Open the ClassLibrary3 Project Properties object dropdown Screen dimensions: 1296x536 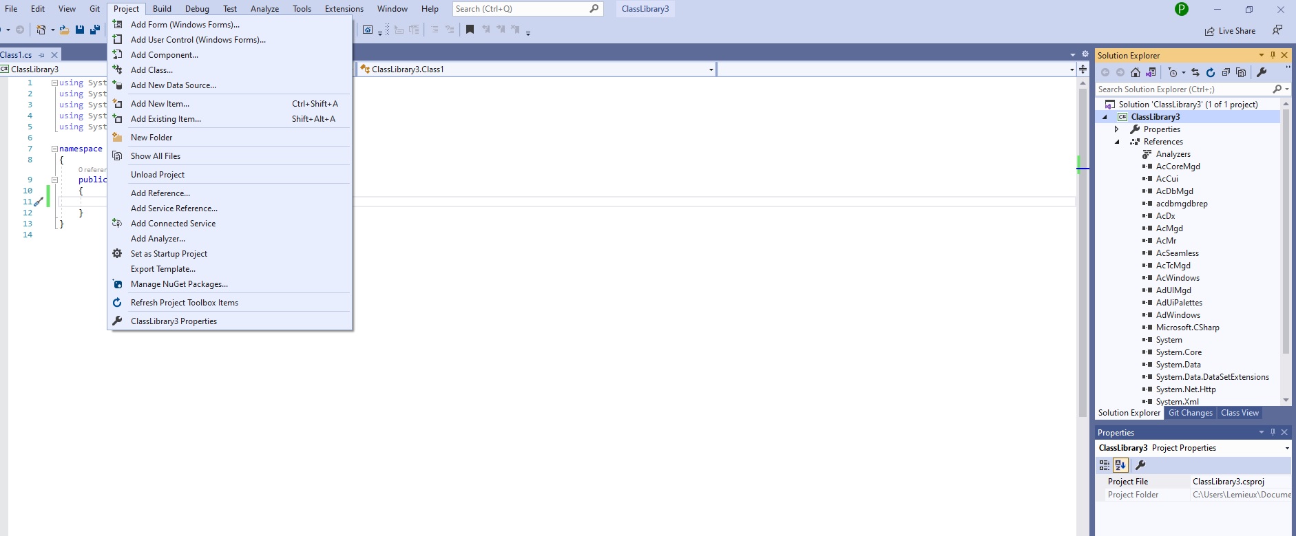point(1287,448)
